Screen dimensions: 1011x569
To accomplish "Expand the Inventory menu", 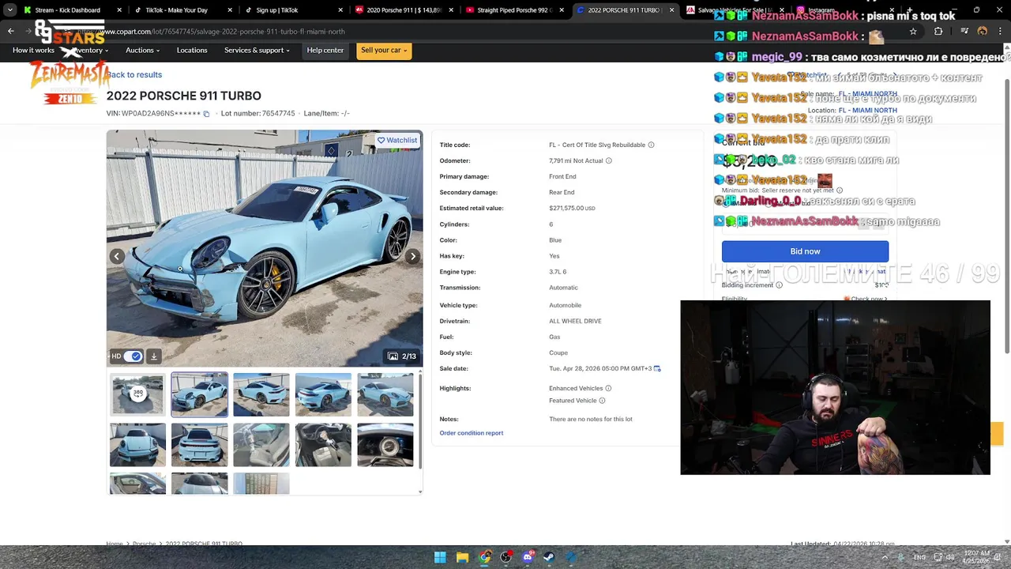I will pyautogui.click(x=91, y=51).
